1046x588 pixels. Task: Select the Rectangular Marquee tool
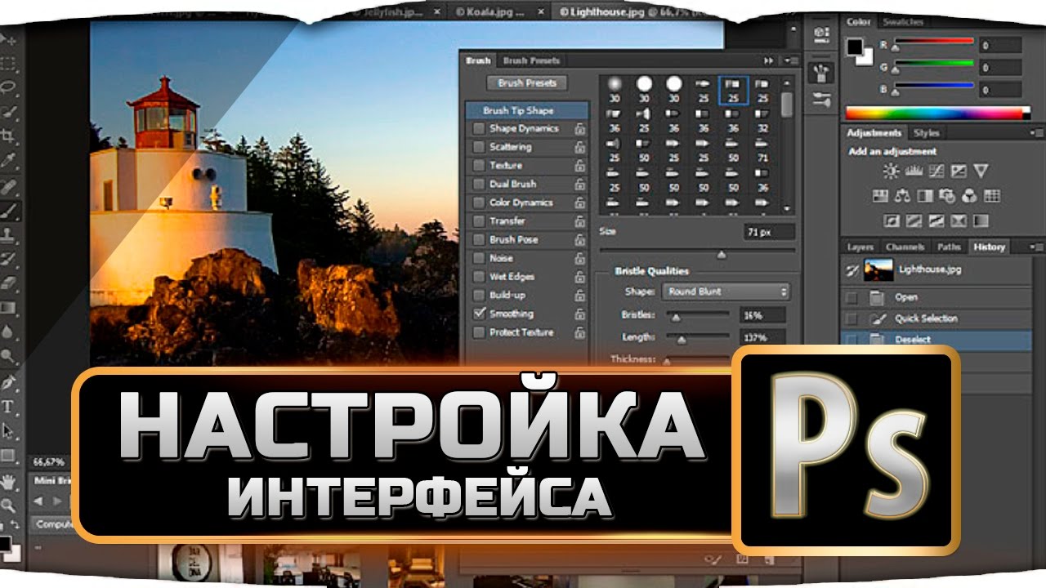(9, 62)
